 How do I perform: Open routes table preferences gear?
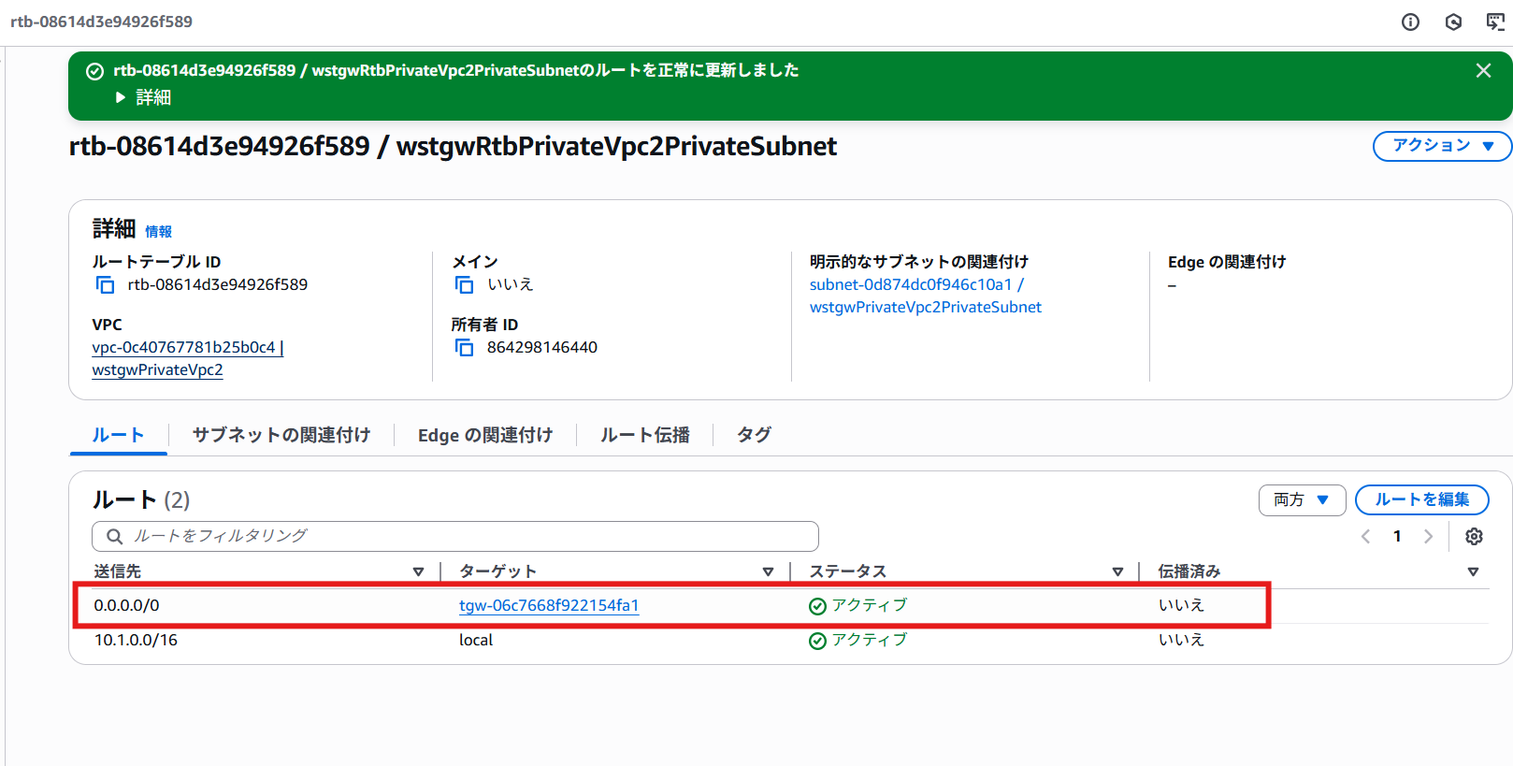coord(1474,537)
